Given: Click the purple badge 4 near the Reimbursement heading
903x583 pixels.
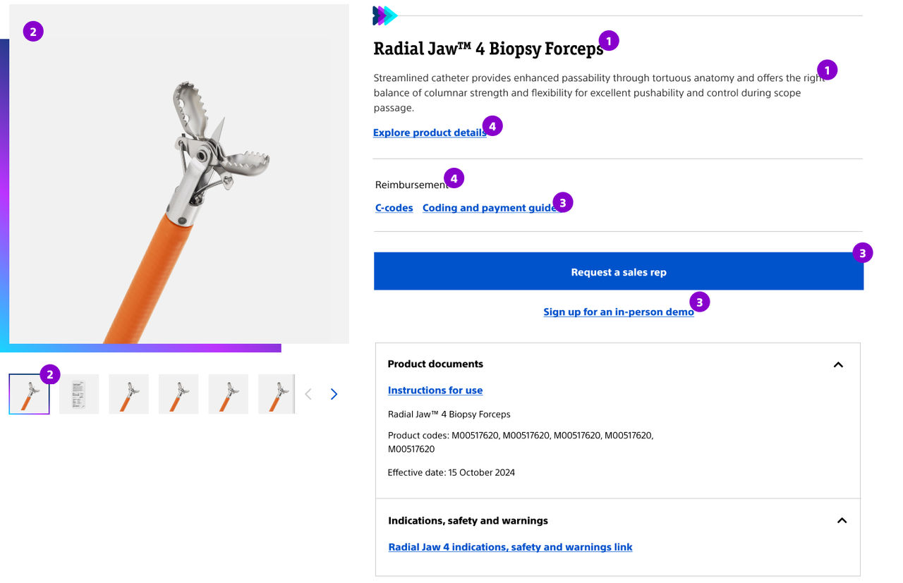Looking at the screenshot, I should [452, 178].
